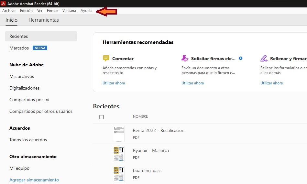
Task: Click Utilizar ahora under Solicitar firmas
Action: click(192, 83)
